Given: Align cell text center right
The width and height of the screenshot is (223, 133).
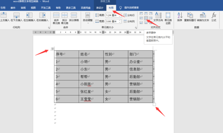Looking at the screenshot, I should 151,18.
